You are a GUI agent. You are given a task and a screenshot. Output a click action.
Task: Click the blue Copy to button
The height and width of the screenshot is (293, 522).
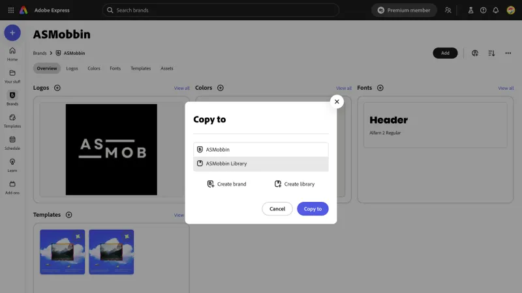(313, 208)
